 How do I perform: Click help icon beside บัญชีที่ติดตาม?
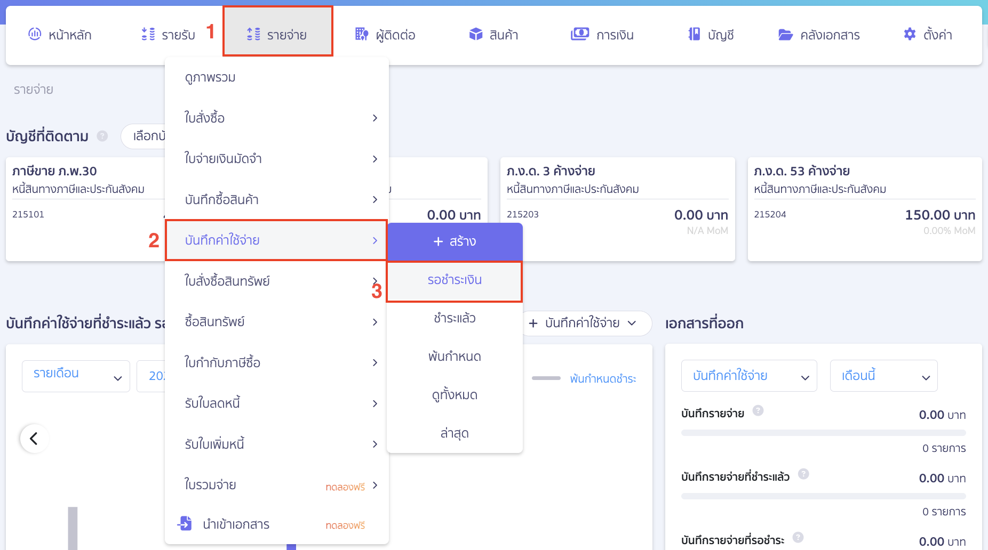coord(102,136)
